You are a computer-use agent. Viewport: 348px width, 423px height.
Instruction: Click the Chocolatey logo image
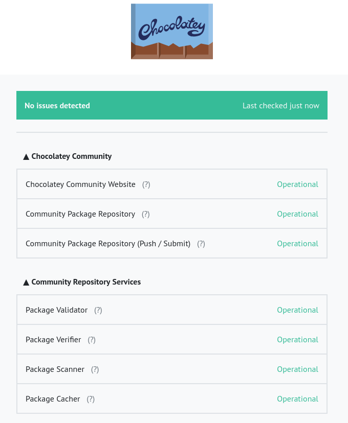[x=171, y=32]
